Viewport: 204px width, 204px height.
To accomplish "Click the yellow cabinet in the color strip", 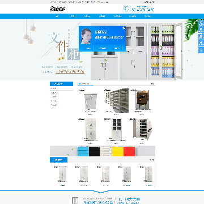I will click(x=118, y=151).
